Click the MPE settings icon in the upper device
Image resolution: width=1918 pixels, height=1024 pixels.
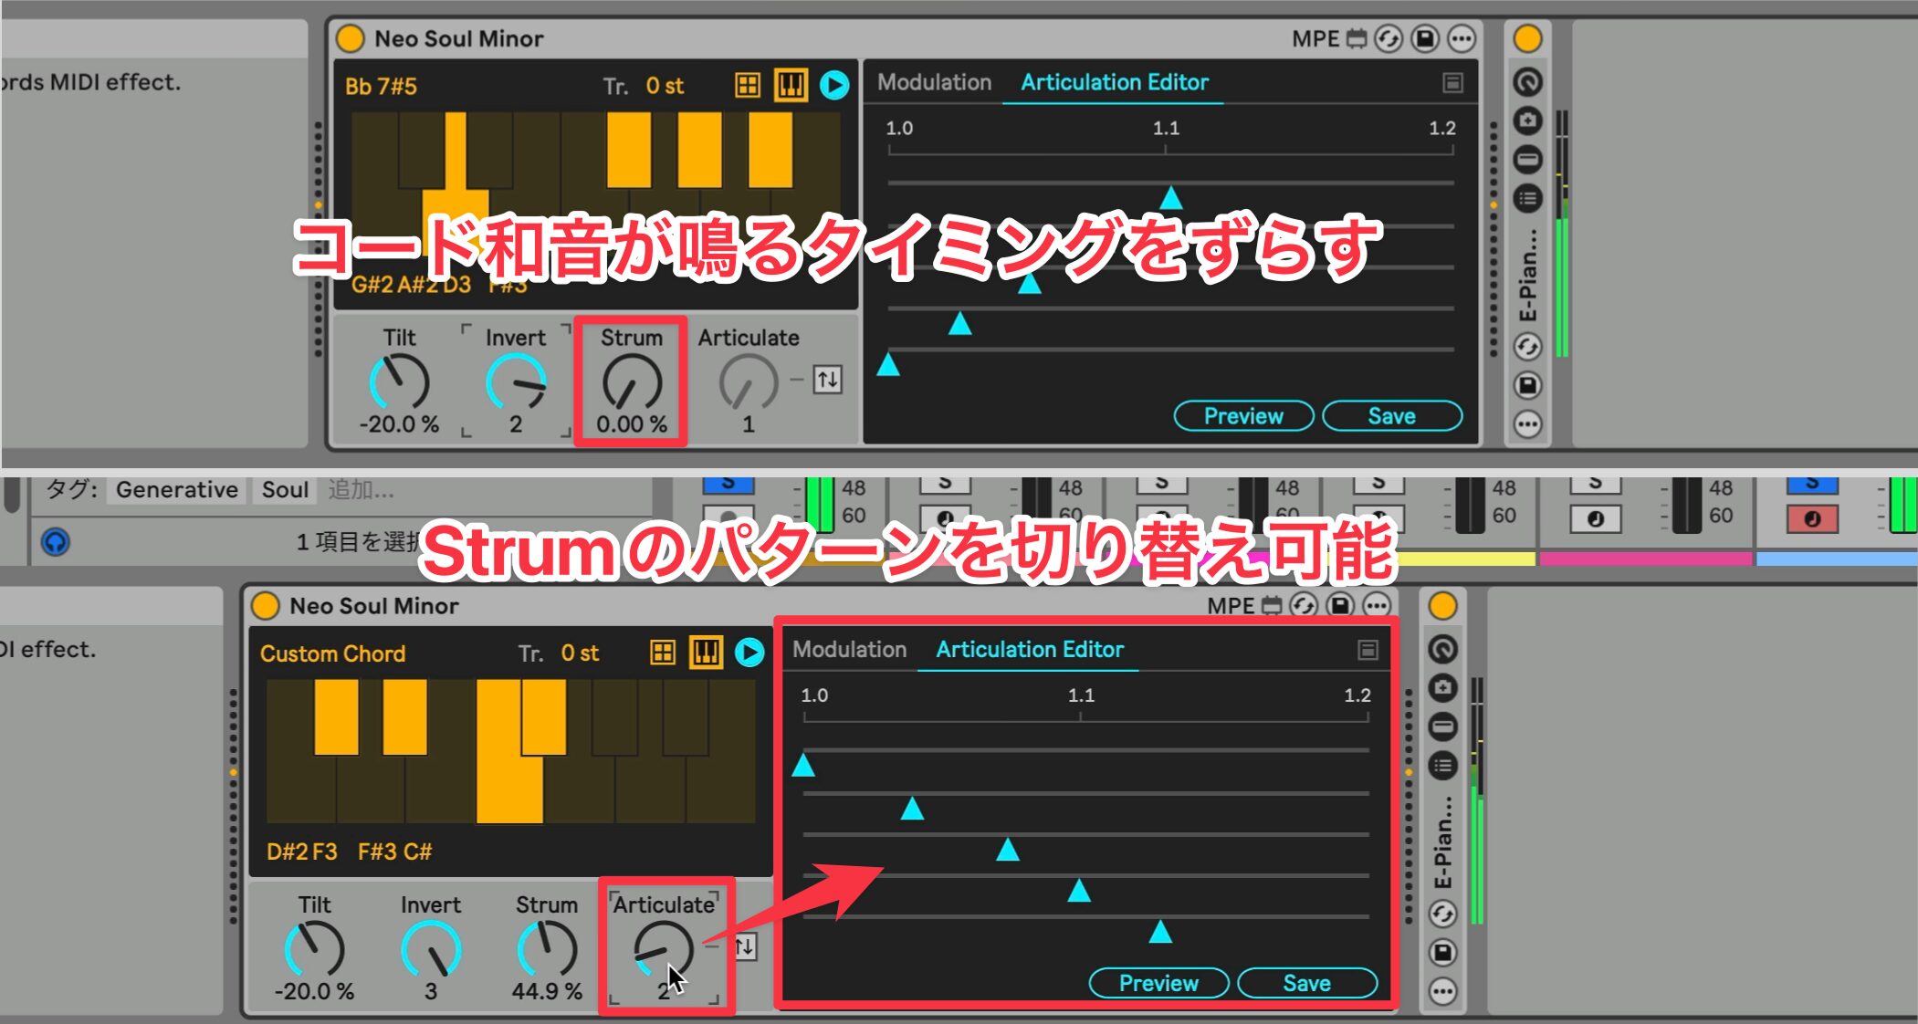click(x=1357, y=39)
